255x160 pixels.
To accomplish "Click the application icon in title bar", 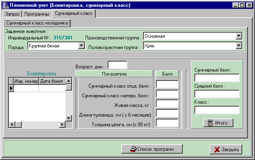I will 5,5.
